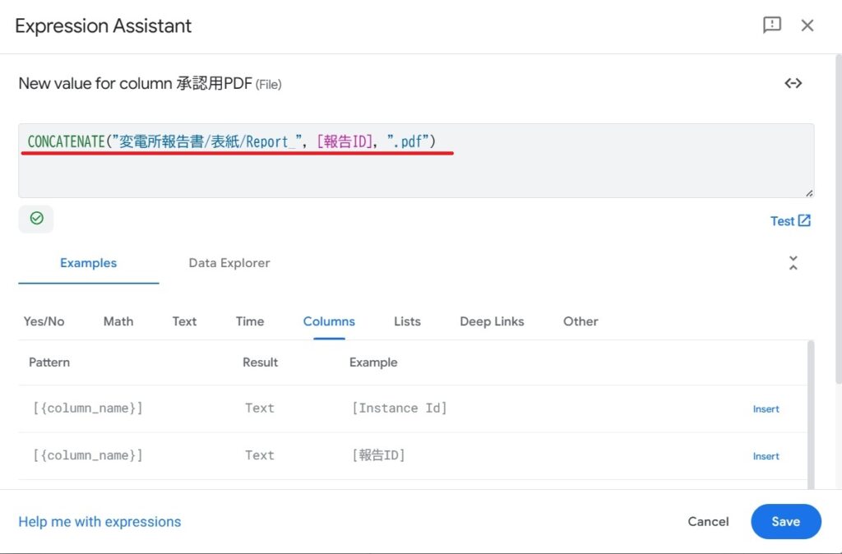Select the Examples tab
This screenshot has height=554, width=842.
[88, 263]
